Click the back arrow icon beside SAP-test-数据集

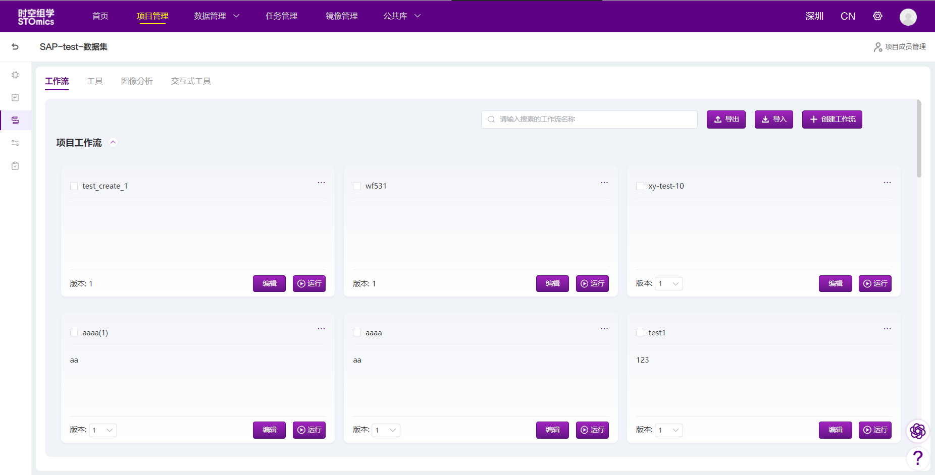tap(15, 47)
